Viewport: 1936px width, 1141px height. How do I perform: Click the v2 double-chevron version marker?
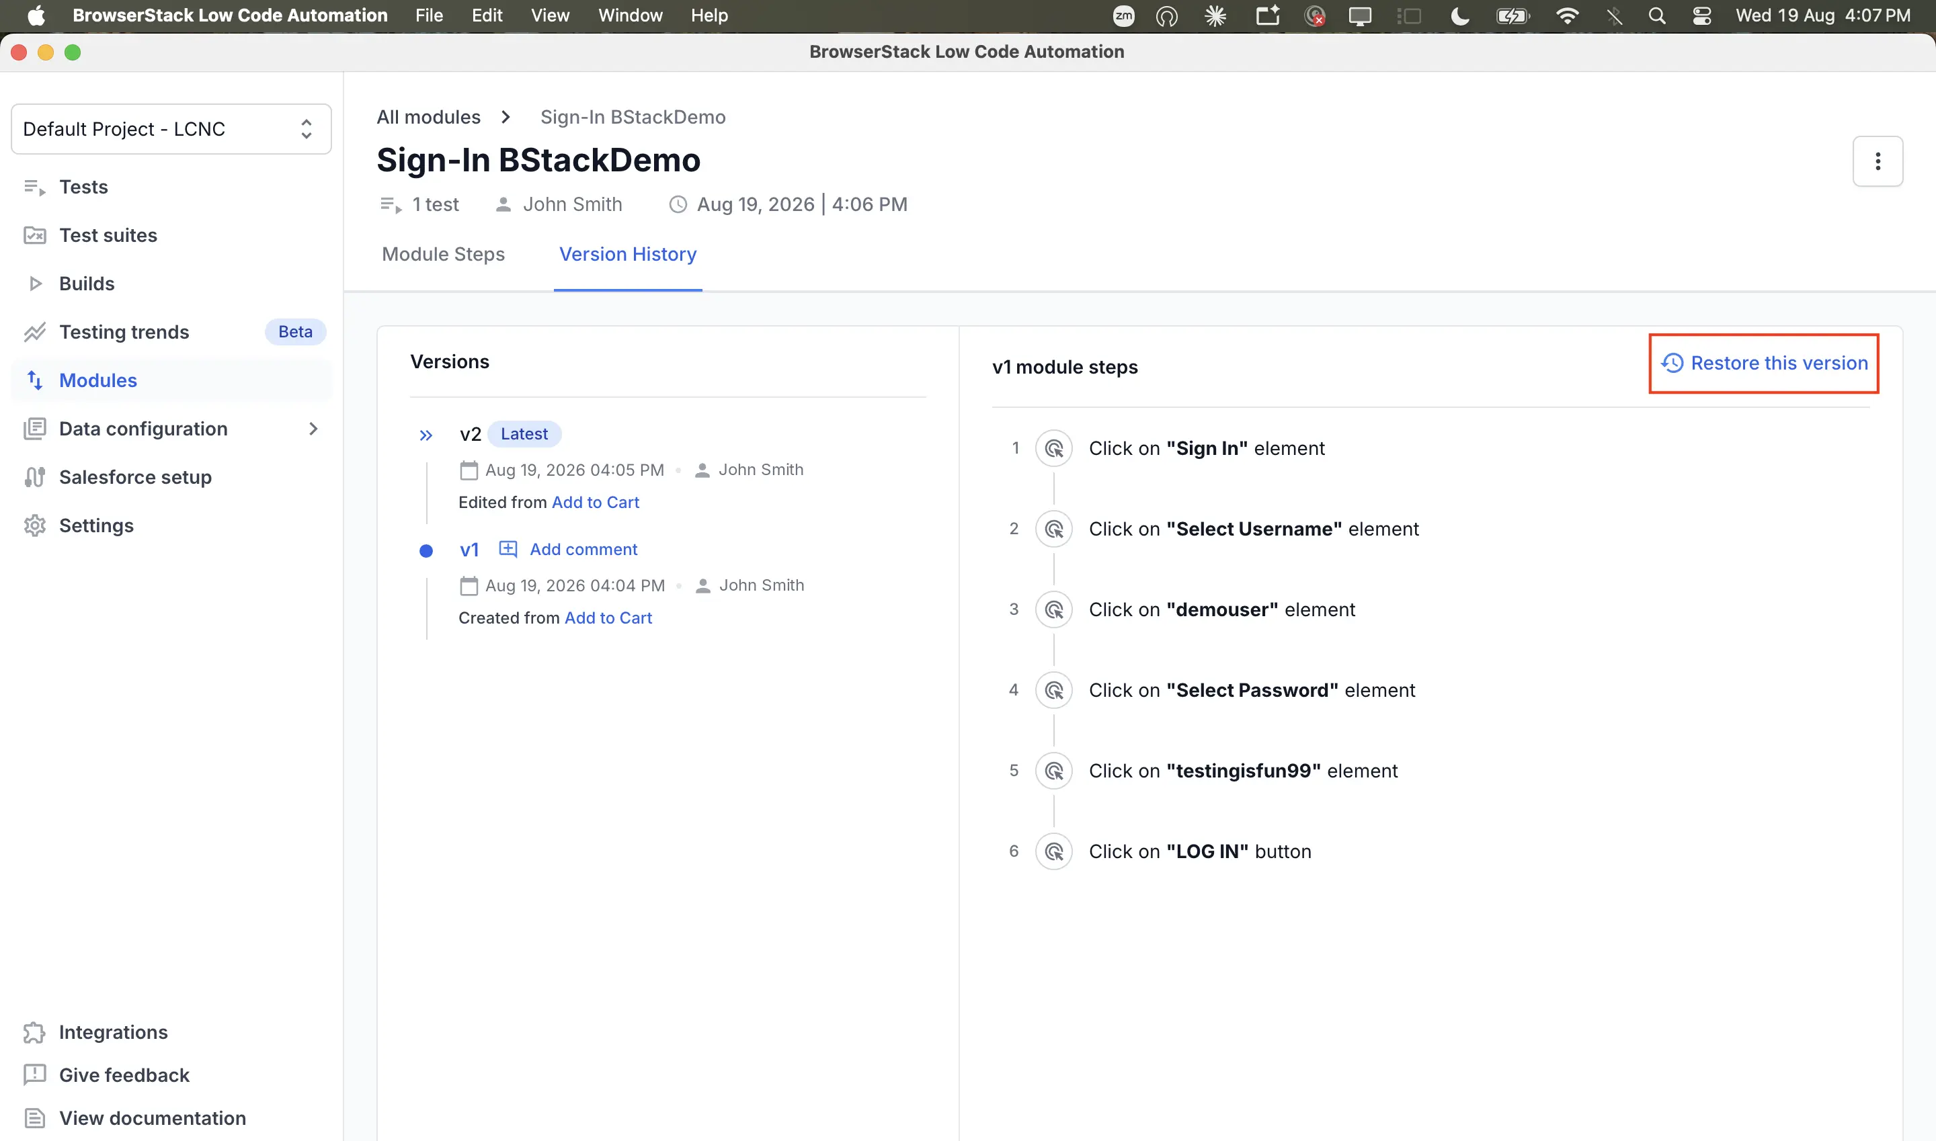[426, 435]
